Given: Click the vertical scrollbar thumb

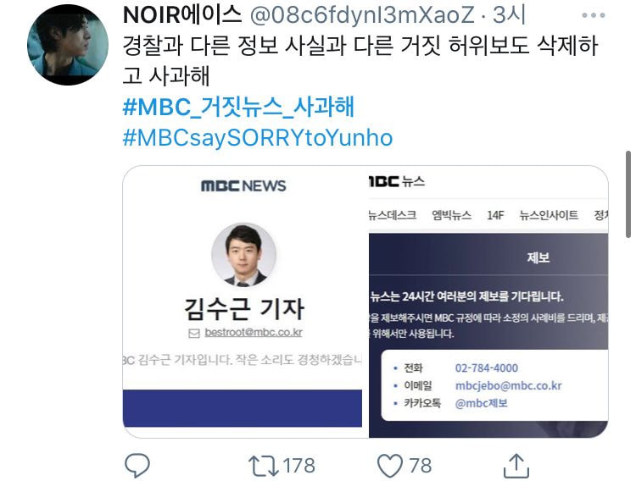Looking at the screenshot, I should coord(628,194).
